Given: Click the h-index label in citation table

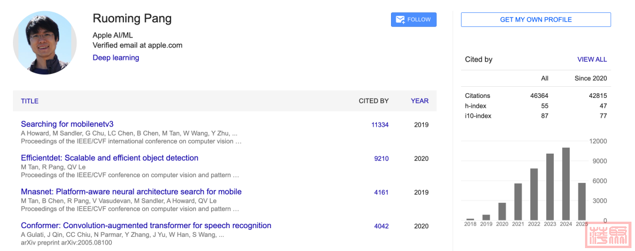Looking at the screenshot, I should [476, 106].
